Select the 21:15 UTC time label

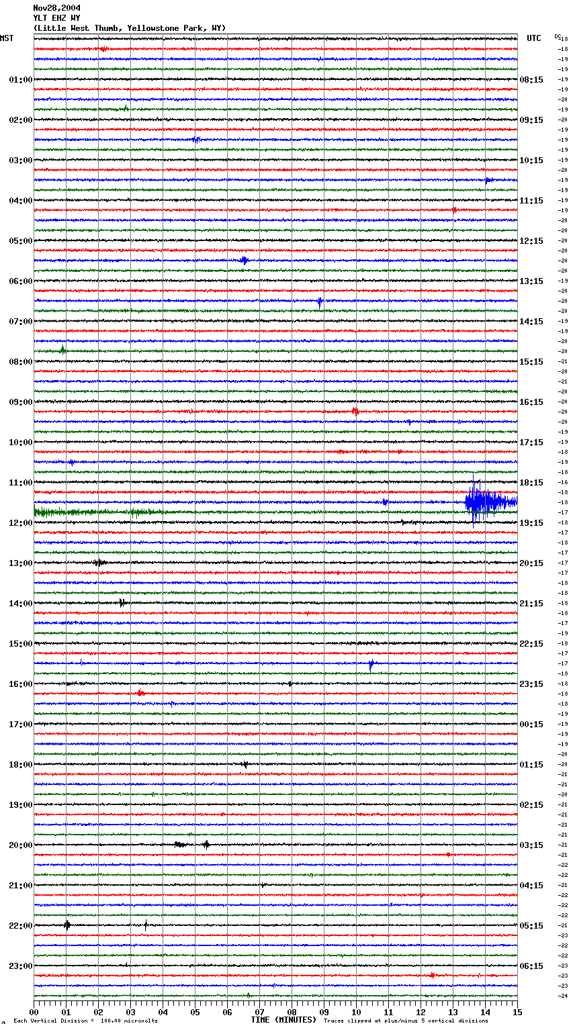point(531,604)
